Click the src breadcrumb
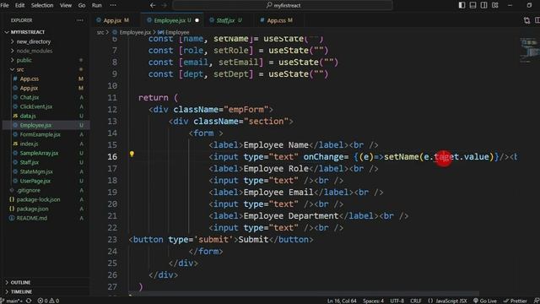Viewport: 540px width, 304px height. coord(100,32)
